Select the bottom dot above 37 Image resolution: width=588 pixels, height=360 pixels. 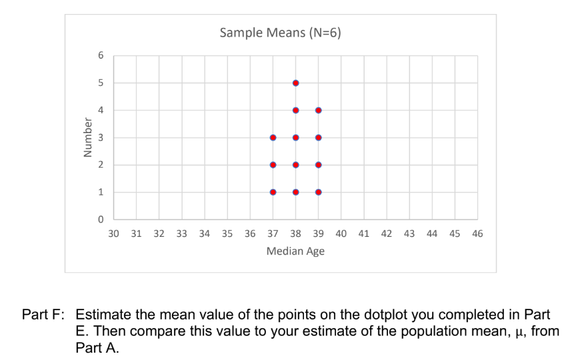tap(273, 192)
